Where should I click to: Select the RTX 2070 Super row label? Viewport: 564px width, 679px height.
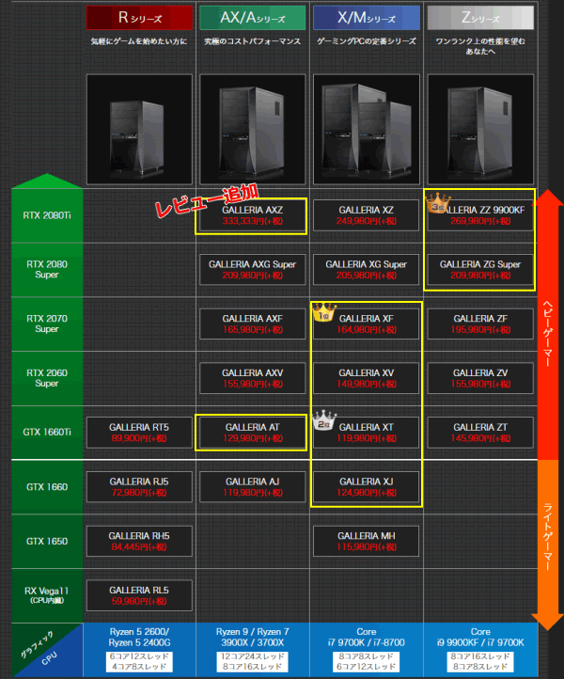click(x=47, y=324)
